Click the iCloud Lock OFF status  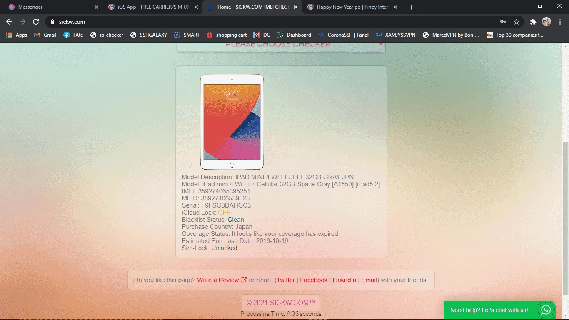pos(224,212)
